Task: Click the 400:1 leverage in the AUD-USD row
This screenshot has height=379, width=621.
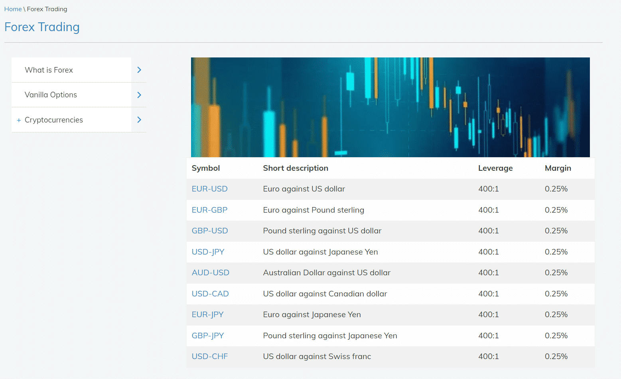Action: click(489, 273)
